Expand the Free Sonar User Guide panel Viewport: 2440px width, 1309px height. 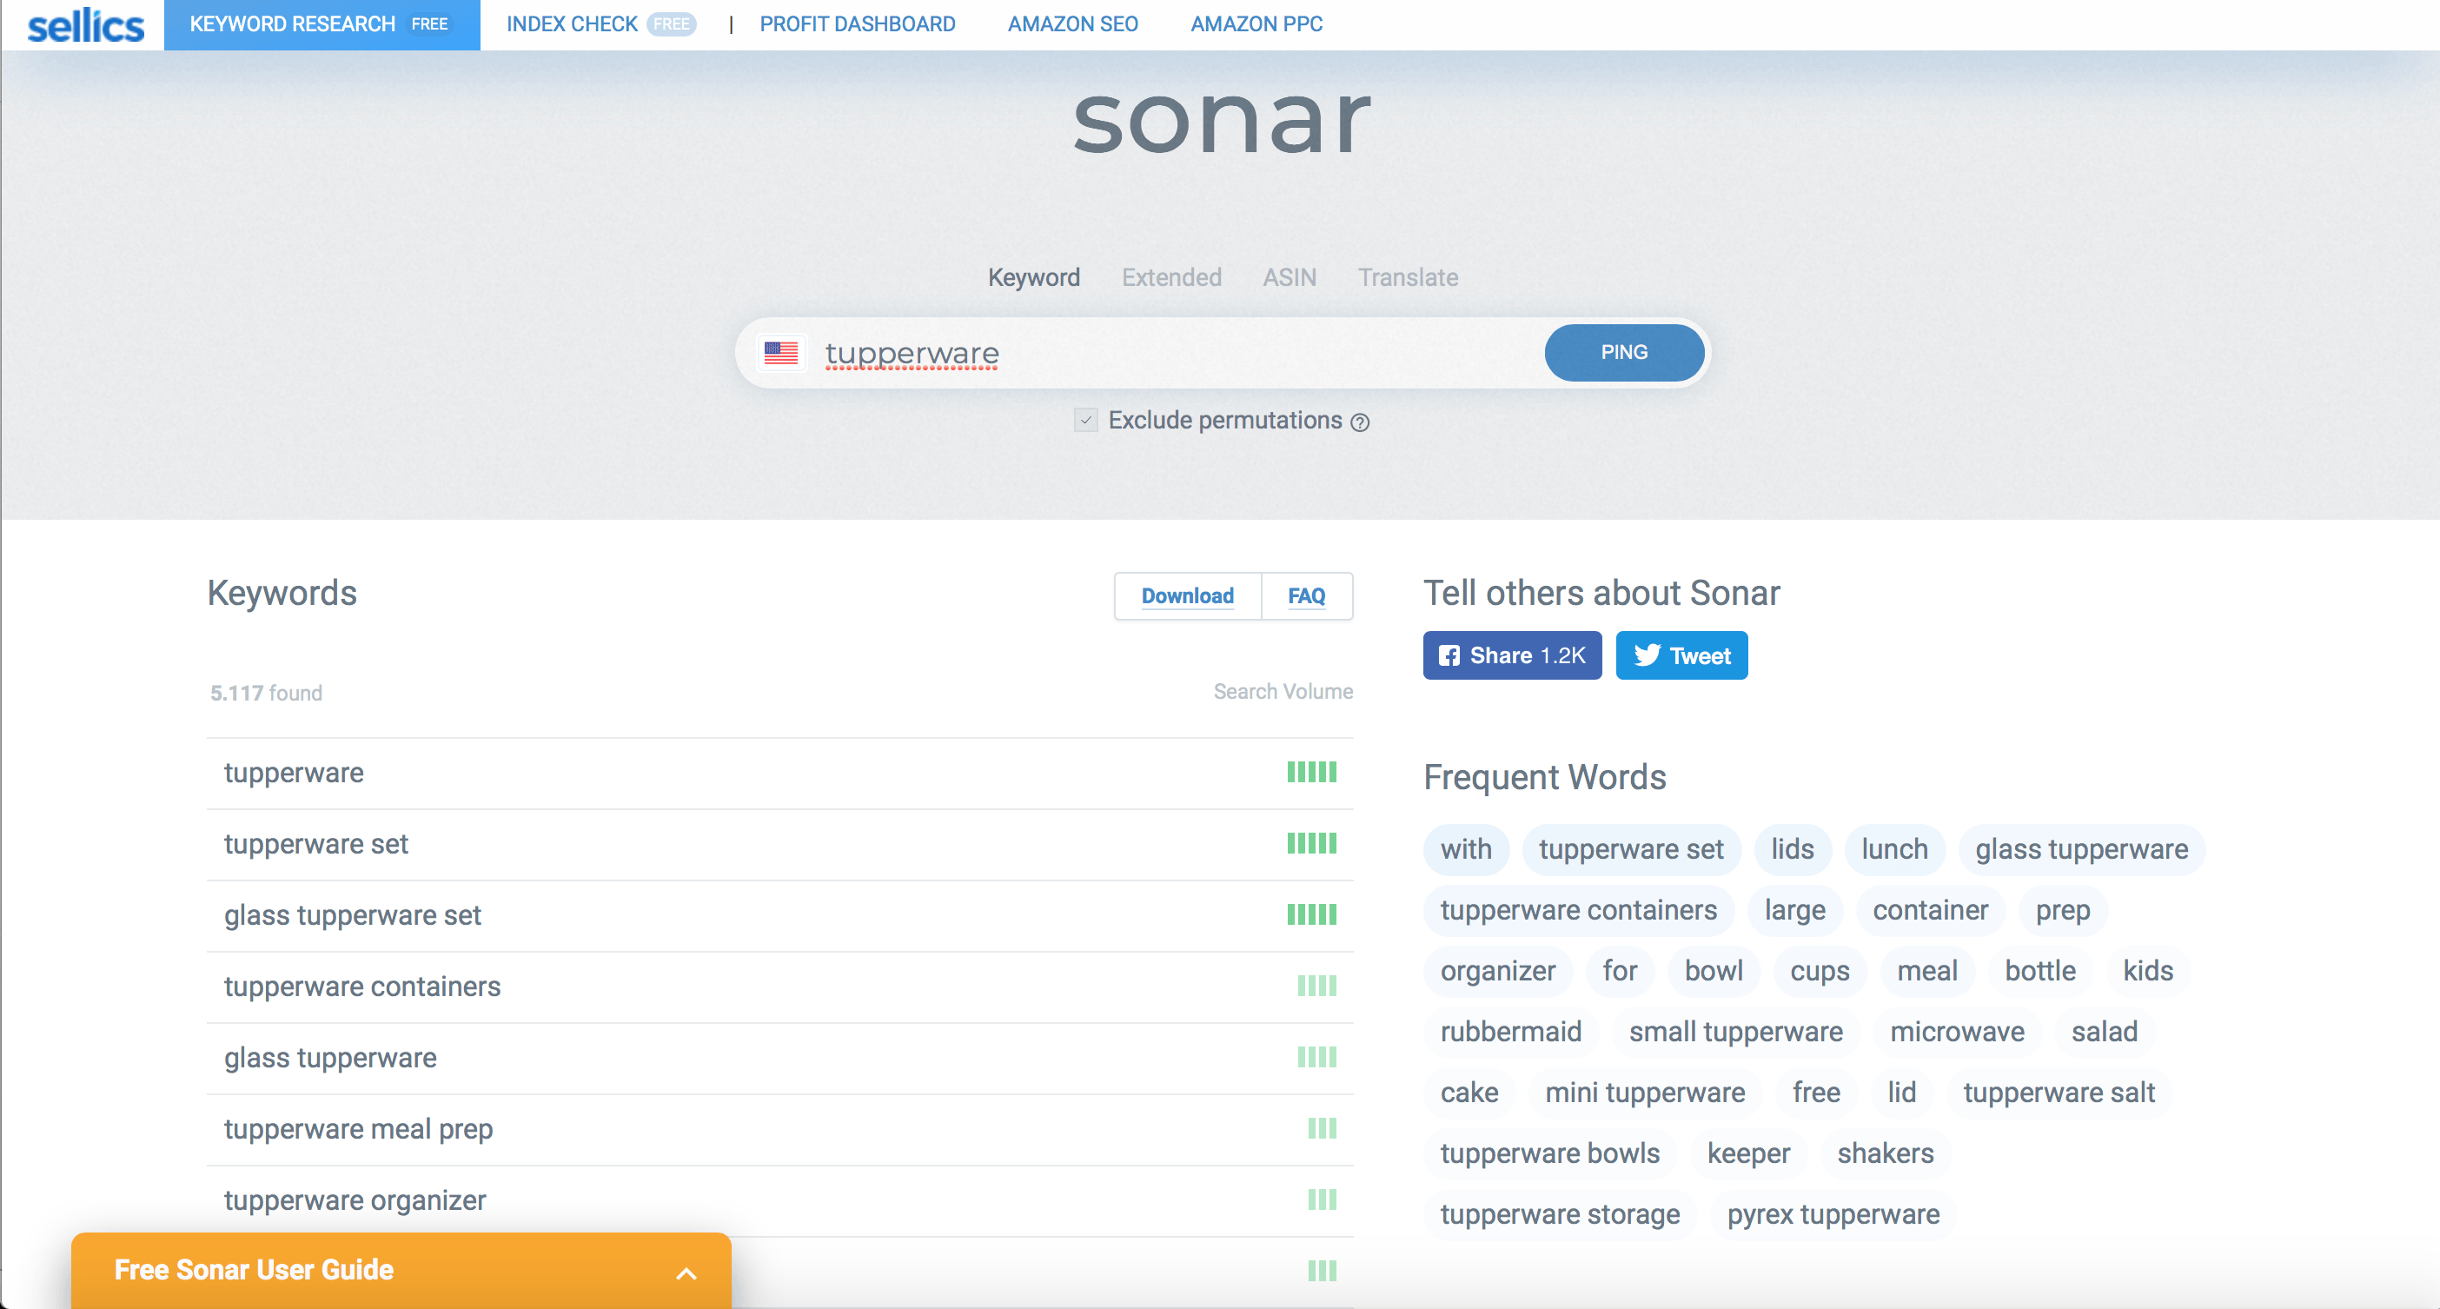(x=401, y=1270)
